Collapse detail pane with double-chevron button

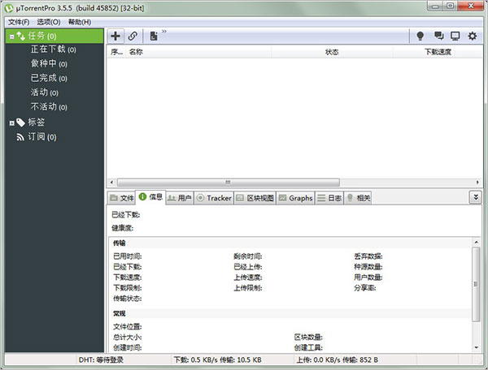[x=476, y=197]
